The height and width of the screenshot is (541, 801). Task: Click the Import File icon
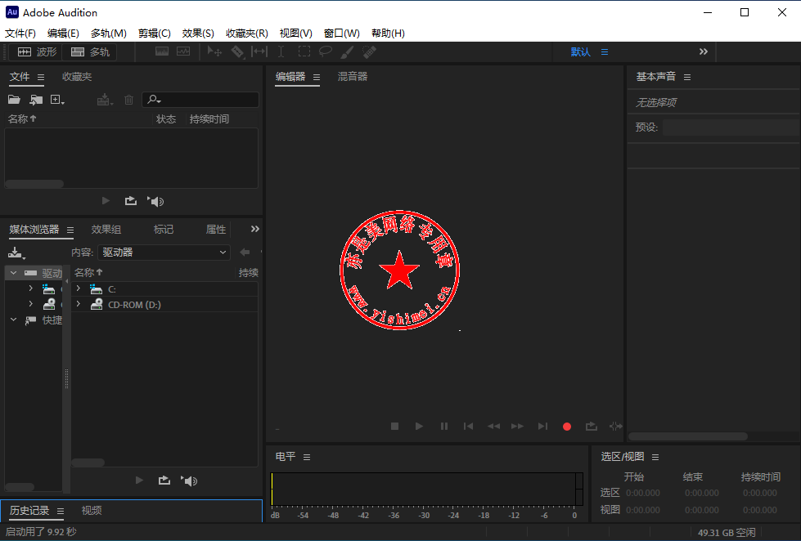36,100
